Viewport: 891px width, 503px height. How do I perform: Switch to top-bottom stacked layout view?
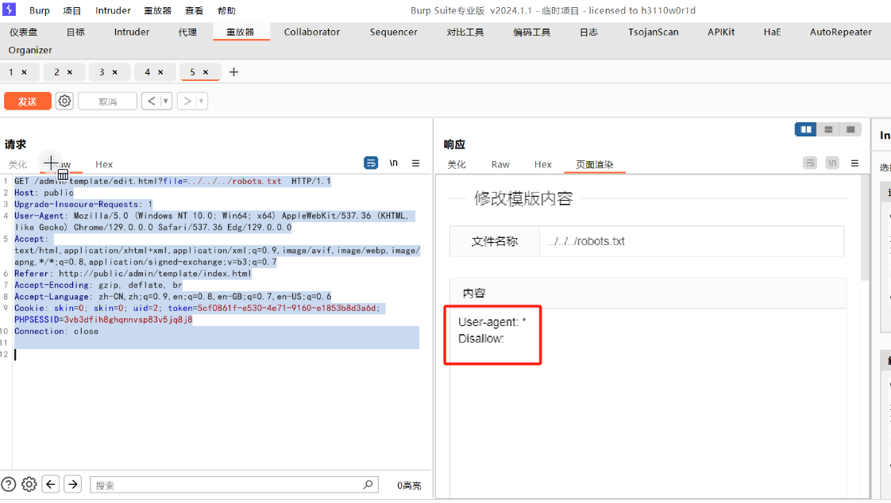[x=828, y=129]
